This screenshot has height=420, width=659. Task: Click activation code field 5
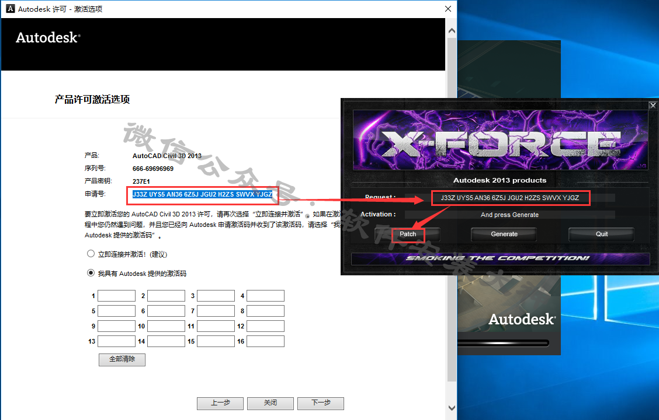(x=116, y=311)
